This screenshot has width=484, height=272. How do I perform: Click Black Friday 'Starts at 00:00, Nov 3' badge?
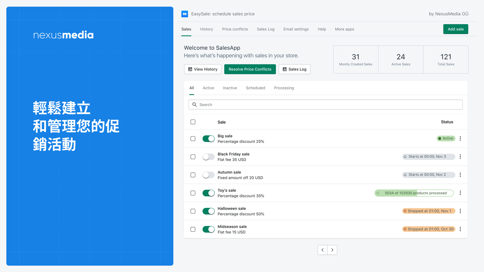pyautogui.click(x=429, y=157)
